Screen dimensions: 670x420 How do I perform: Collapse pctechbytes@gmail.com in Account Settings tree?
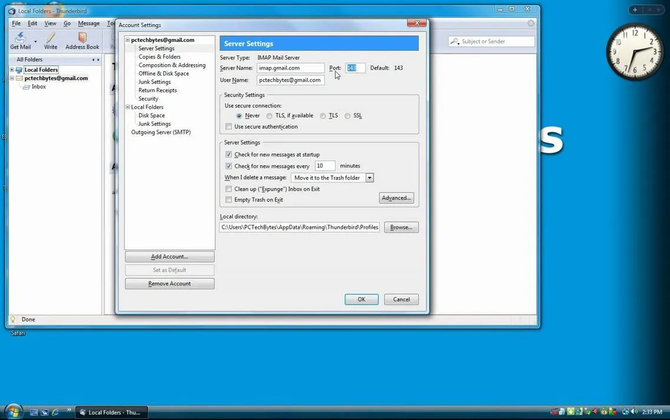pos(127,40)
